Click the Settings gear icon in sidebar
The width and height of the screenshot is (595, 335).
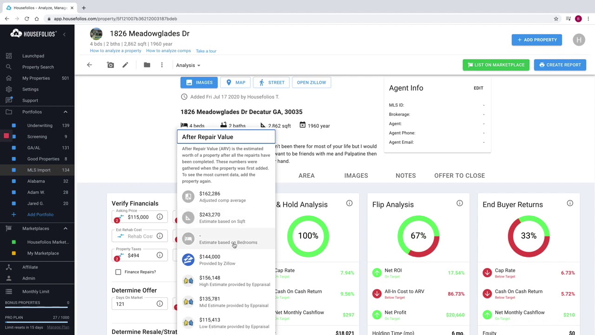point(9,89)
